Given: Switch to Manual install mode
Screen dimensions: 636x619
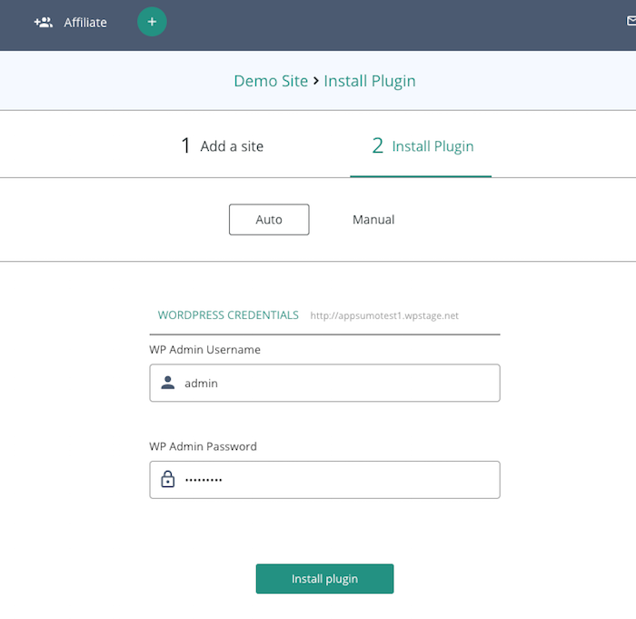Looking at the screenshot, I should point(373,220).
